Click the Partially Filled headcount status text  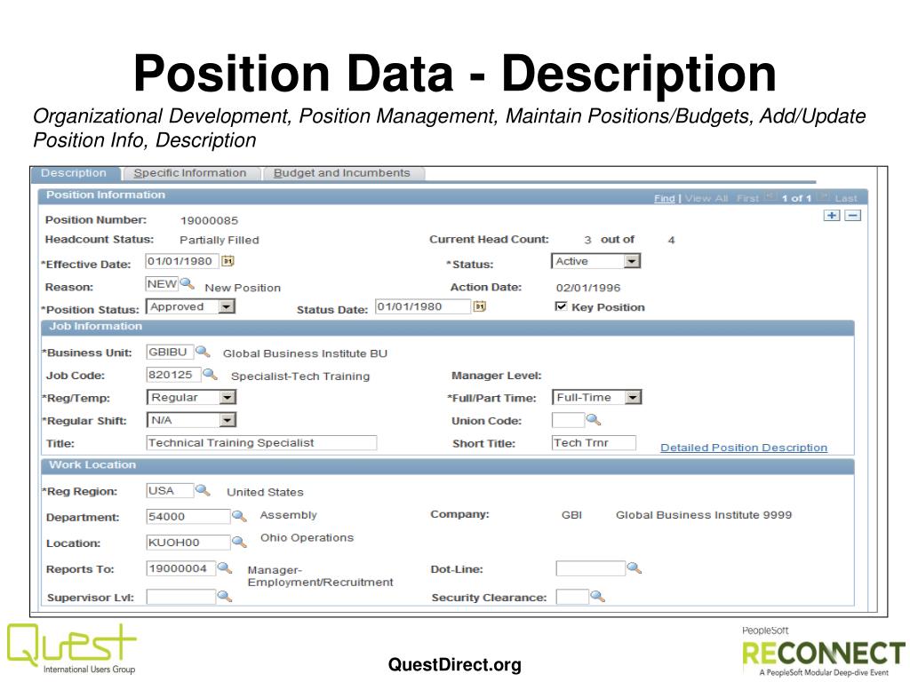click(x=220, y=240)
